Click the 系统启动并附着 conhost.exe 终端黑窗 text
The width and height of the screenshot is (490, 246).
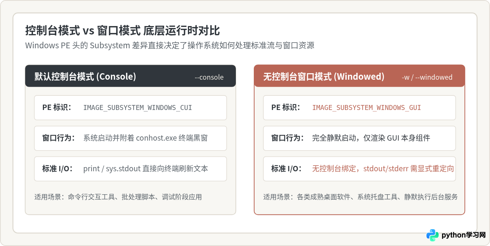(145, 138)
